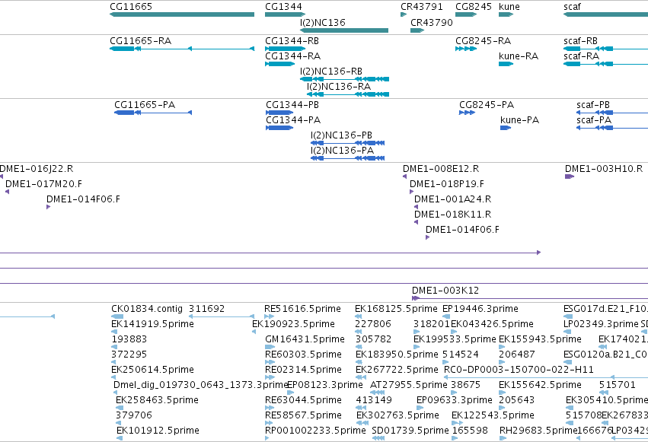Select the l(2)NC136-RA transcript
The height and width of the screenshot is (442, 648).
click(347, 94)
